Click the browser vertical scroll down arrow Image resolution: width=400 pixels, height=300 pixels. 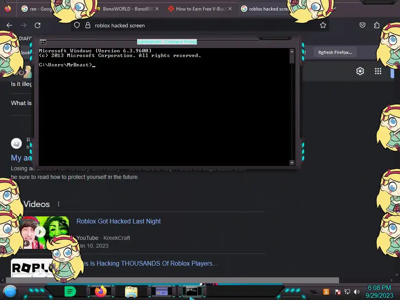click(x=397, y=275)
